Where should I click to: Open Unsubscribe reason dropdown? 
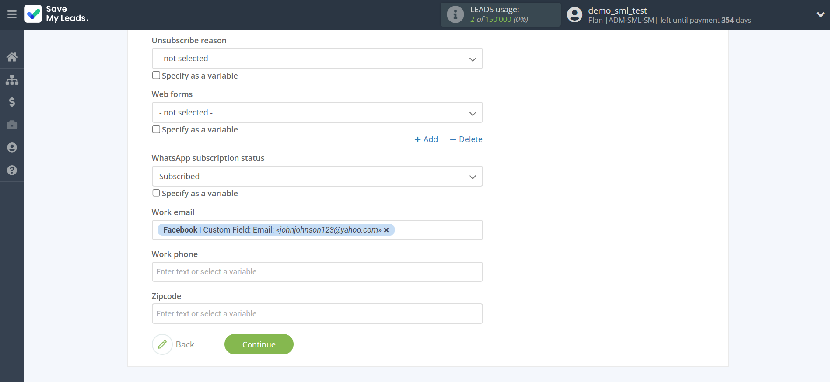pos(317,59)
